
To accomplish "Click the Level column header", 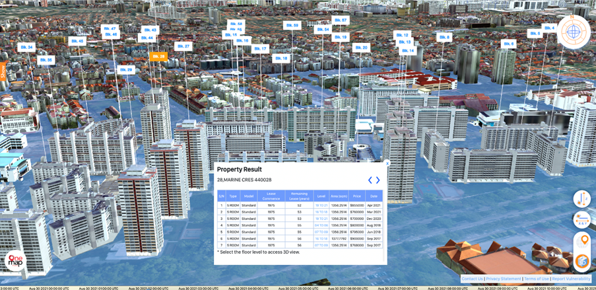I will (x=321, y=196).
